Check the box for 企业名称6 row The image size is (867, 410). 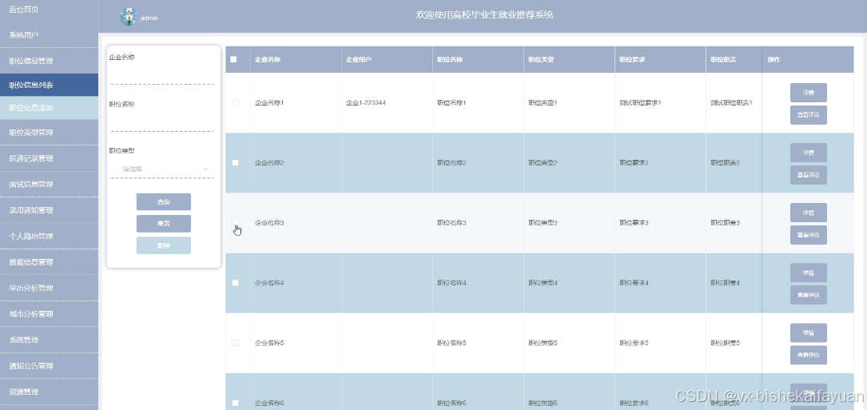tap(235, 403)
